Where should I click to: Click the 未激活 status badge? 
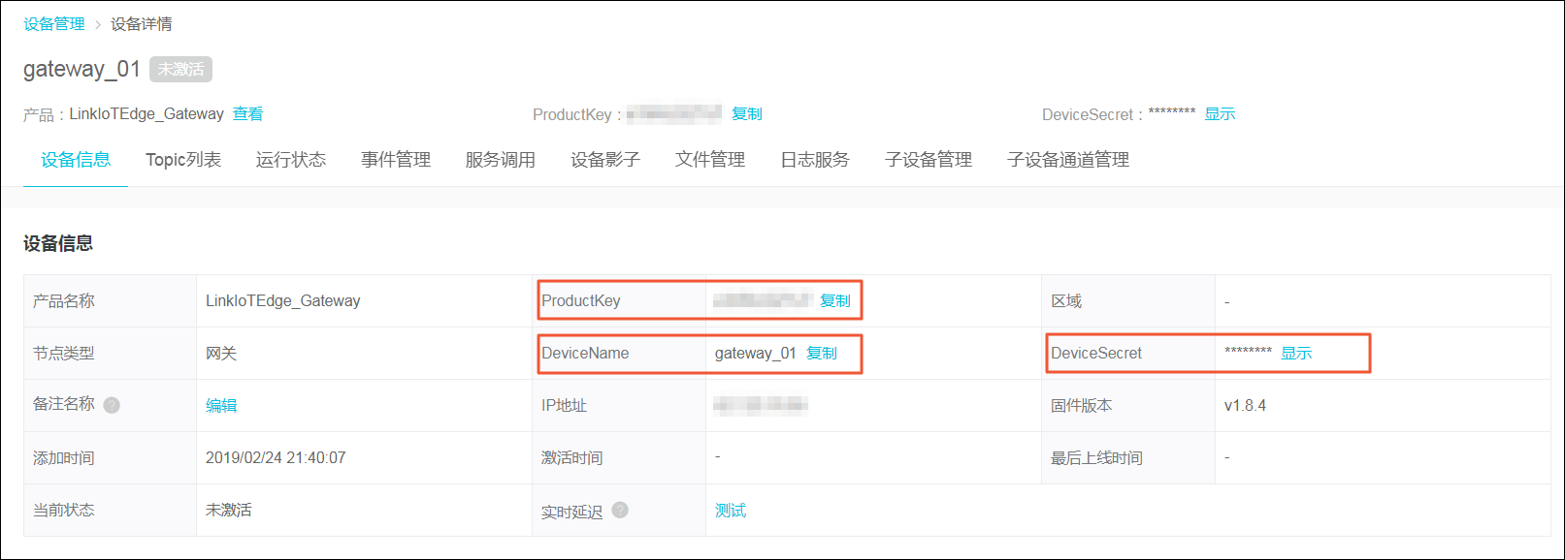[x=180, y=69]
